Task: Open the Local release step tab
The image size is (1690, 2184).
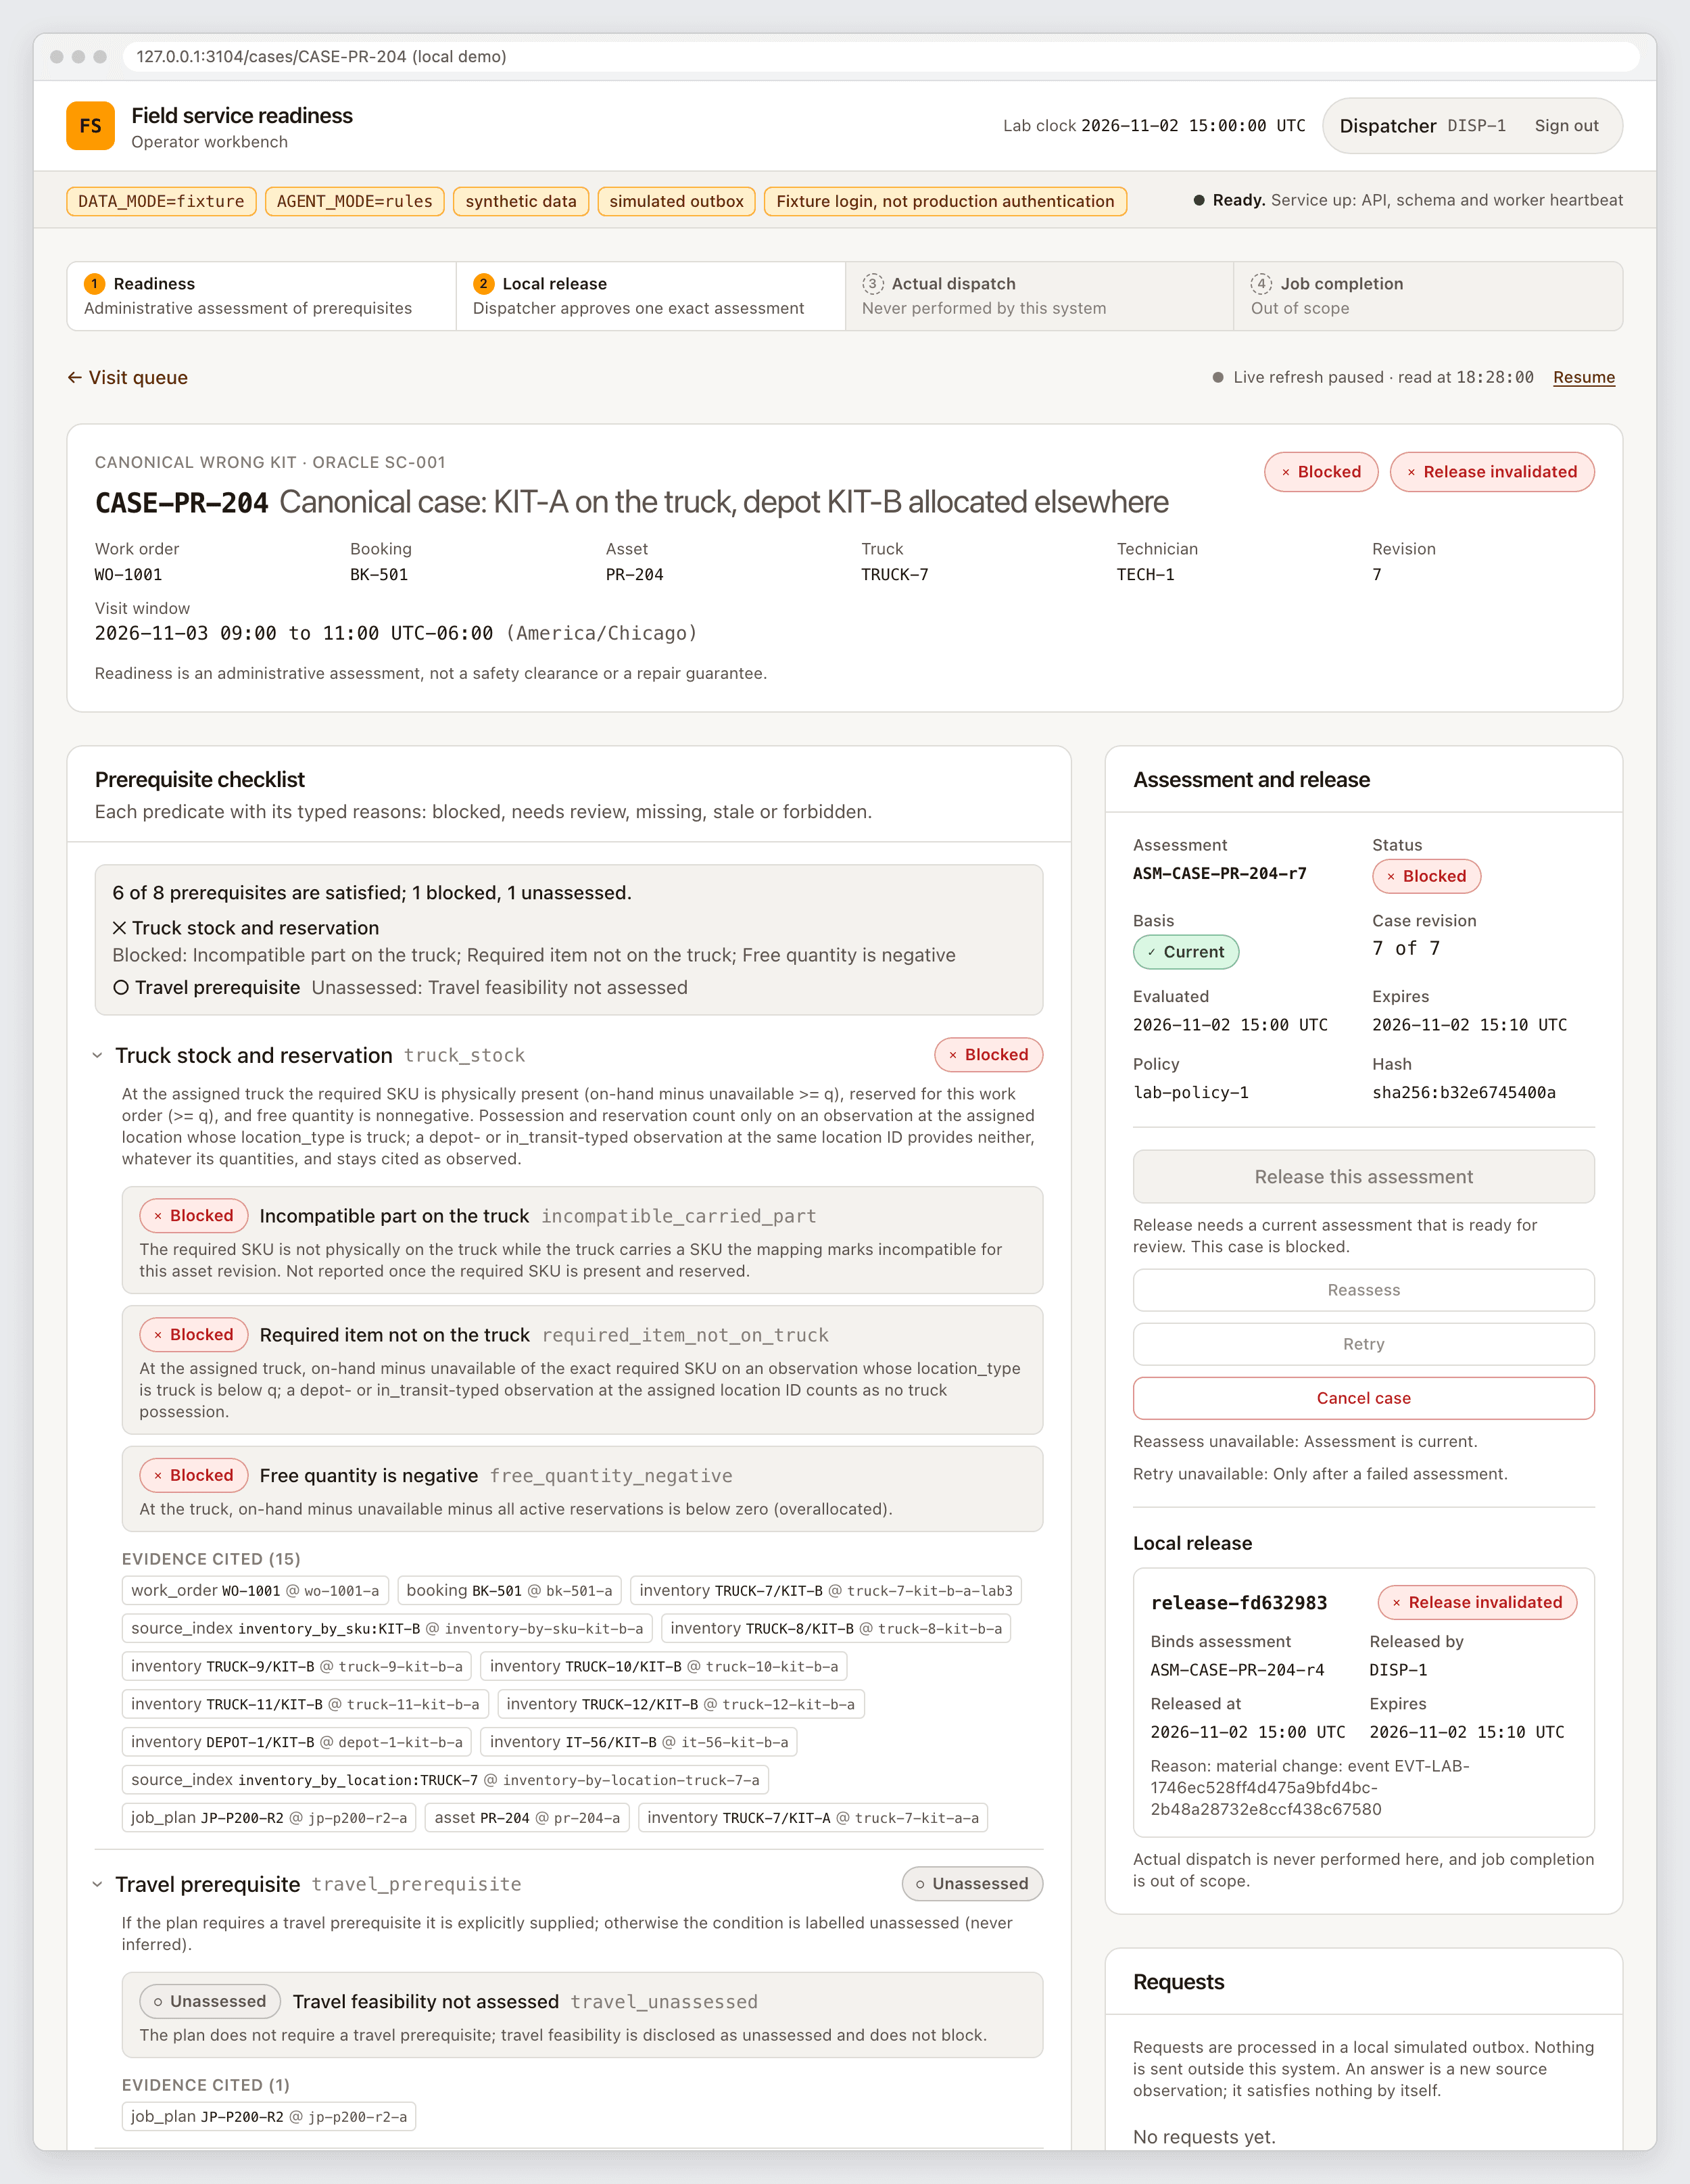Action: (x=651, y=296)
